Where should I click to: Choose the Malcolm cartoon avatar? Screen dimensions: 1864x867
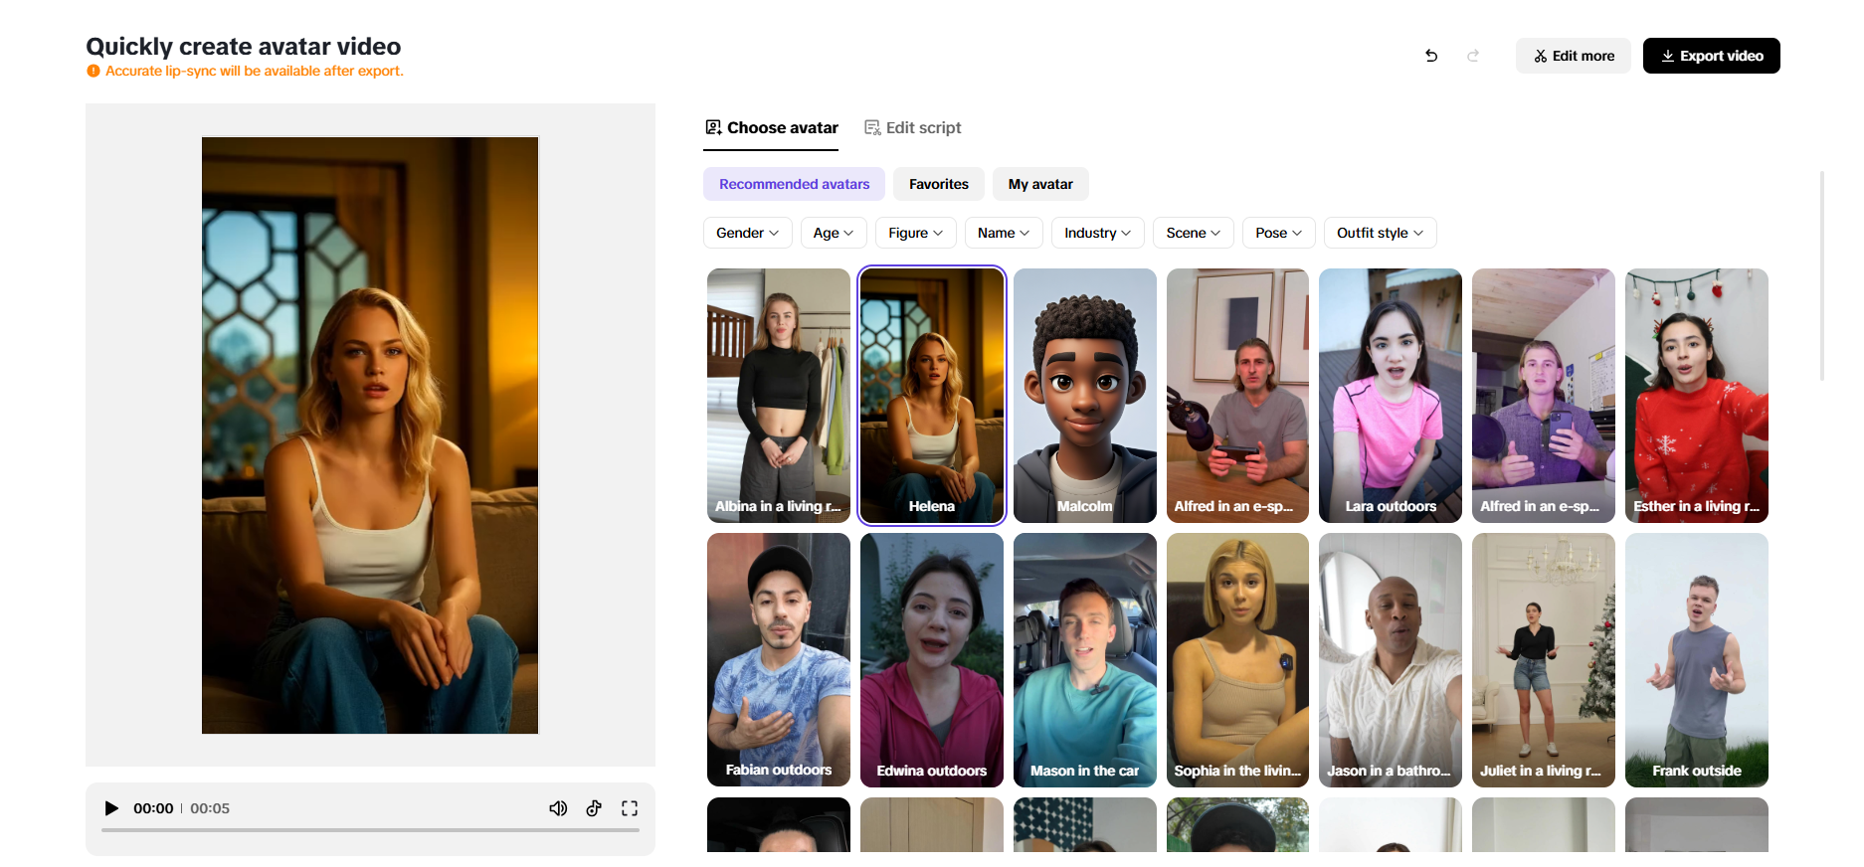tap(1085, 396)
